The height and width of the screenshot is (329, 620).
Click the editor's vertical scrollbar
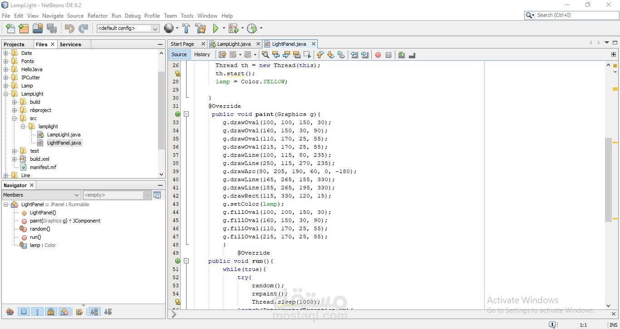point(609,179)
